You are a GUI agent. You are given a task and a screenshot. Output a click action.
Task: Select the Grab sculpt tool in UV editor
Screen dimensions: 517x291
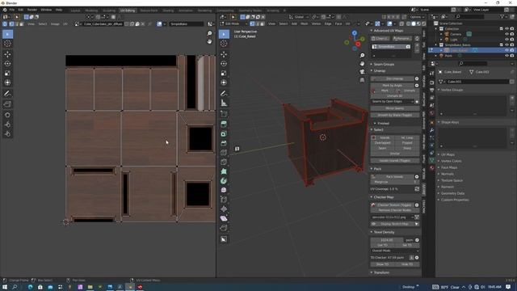7,115
